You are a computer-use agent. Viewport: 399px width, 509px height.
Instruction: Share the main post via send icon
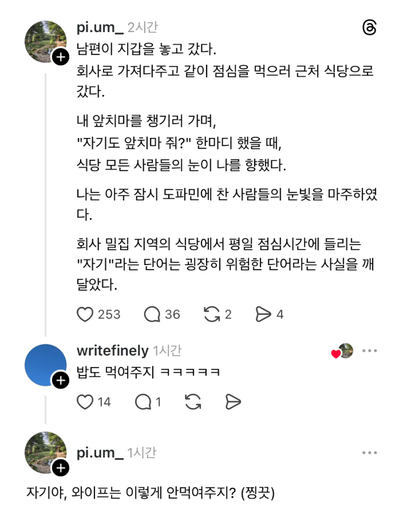pyautogui.click(x=263, y=314)
